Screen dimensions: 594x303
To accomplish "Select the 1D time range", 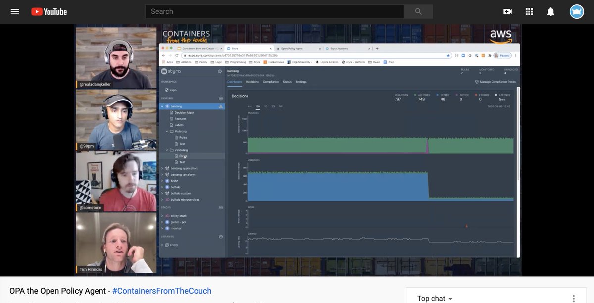I will 266,106.
